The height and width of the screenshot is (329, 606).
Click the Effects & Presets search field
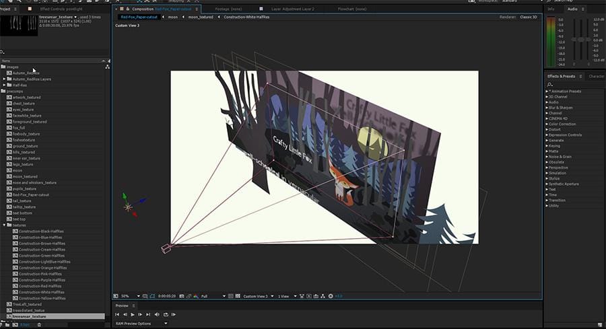coord(575,84)
